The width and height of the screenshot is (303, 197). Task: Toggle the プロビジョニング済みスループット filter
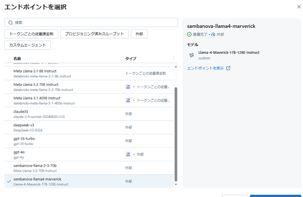point(94,34)
